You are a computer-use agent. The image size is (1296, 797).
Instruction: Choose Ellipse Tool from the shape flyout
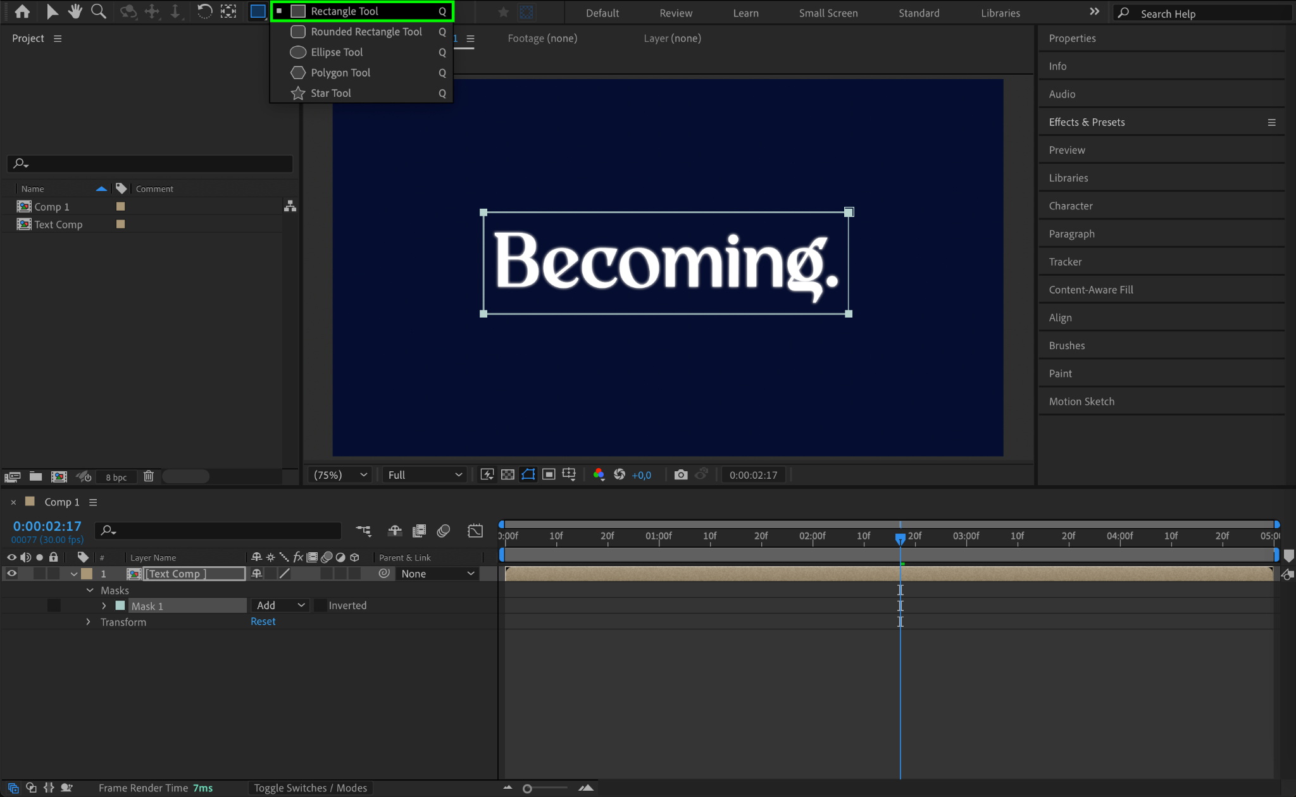(337, 52)
